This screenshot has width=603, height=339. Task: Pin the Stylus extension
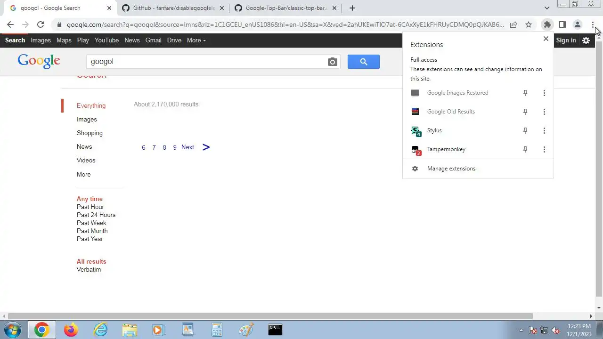point(525,130)
